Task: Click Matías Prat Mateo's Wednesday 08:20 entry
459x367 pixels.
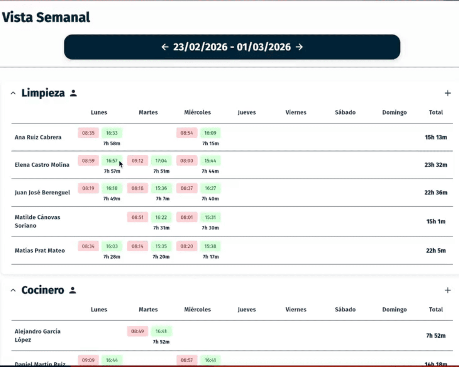Action: coord(187,246)
